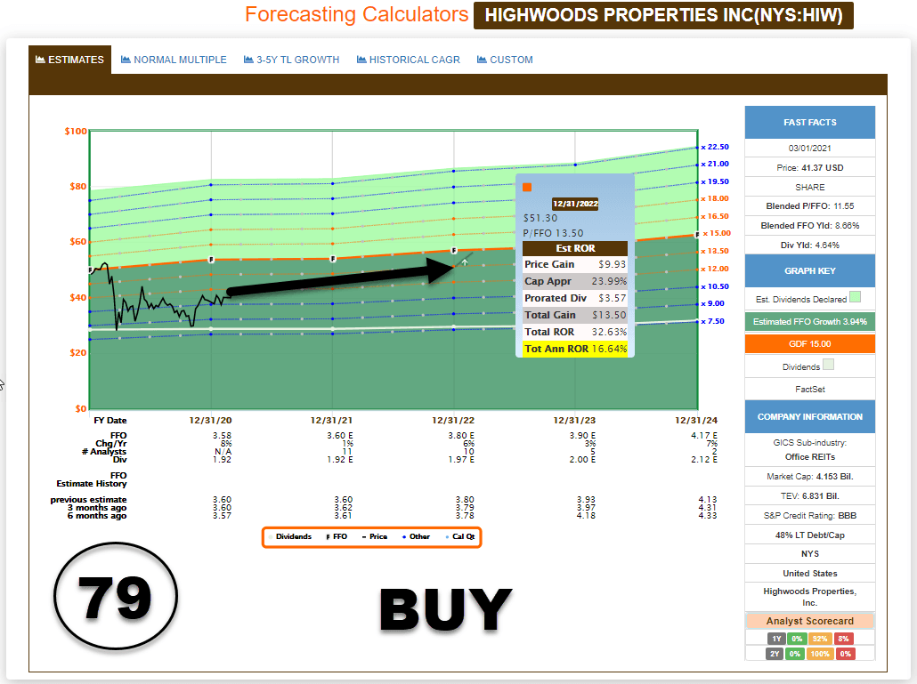Screen dimensions: 917x684
Task: Toggle the Other series in the legend
Action: point(417,536)
